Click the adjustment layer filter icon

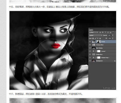click(103, 32)
